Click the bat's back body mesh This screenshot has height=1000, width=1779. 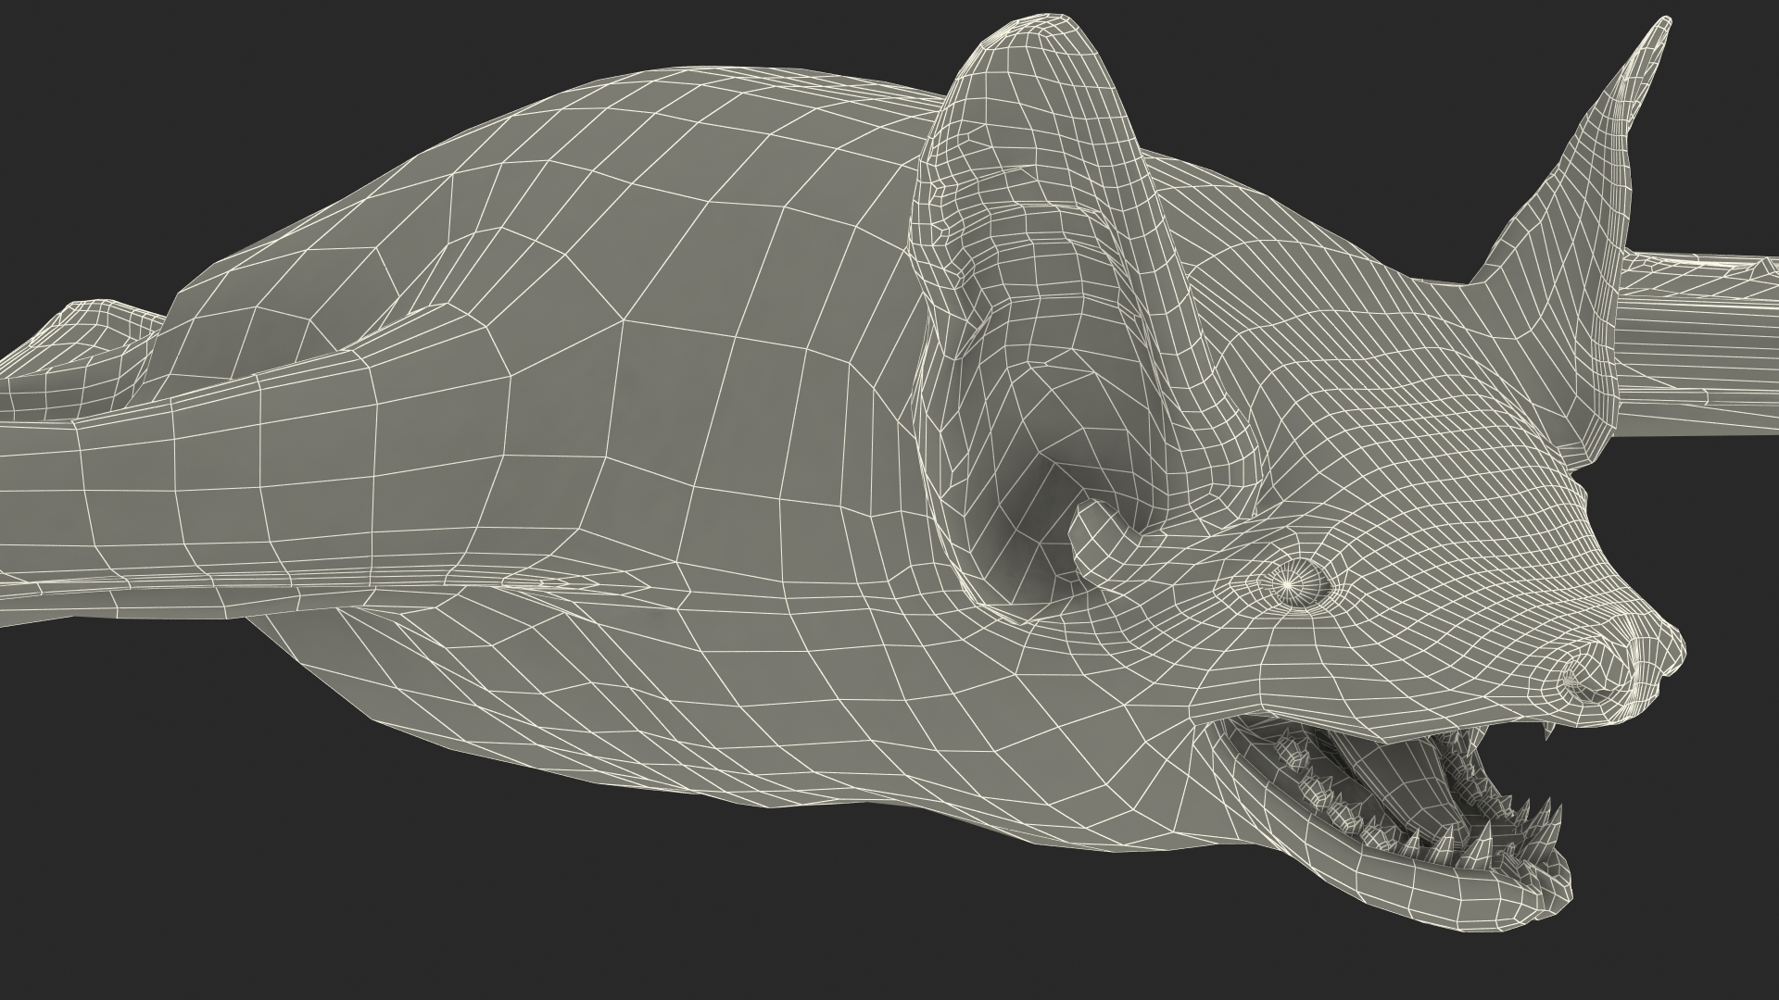(x=649, y=231)
